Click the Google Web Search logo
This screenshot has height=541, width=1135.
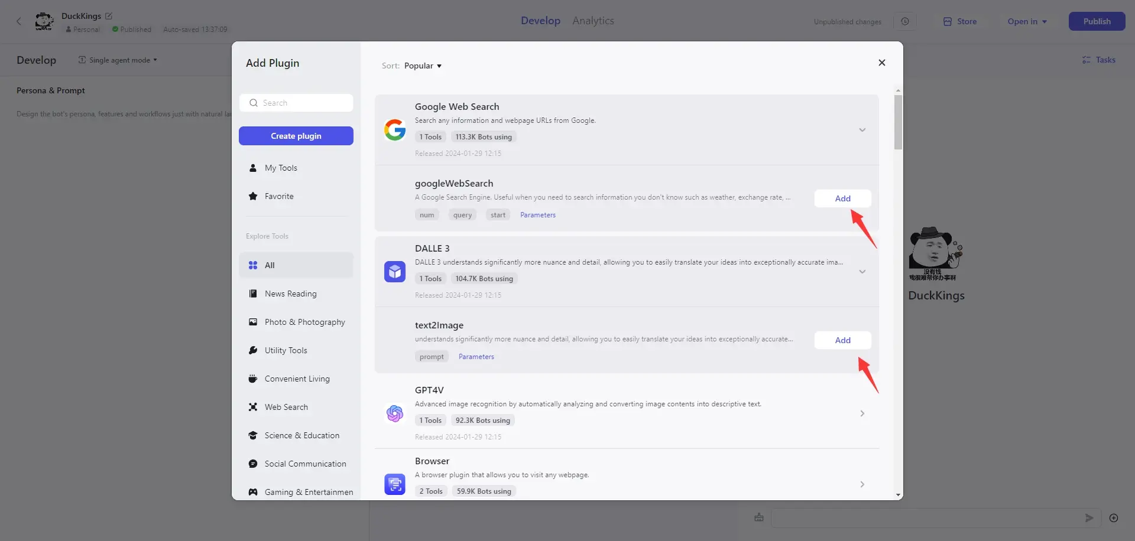[395, 130]
